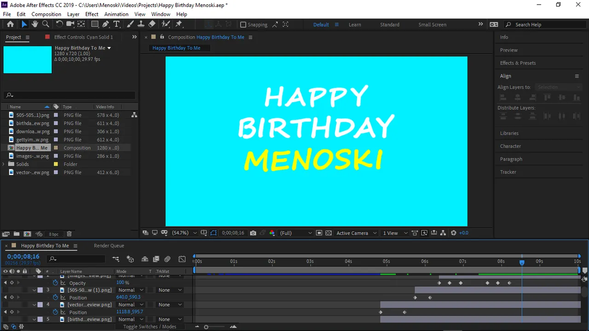This screenshot has width=589, height=331.
Task: Click the current time 0;00;08;16 field
Action: point(23,257)
